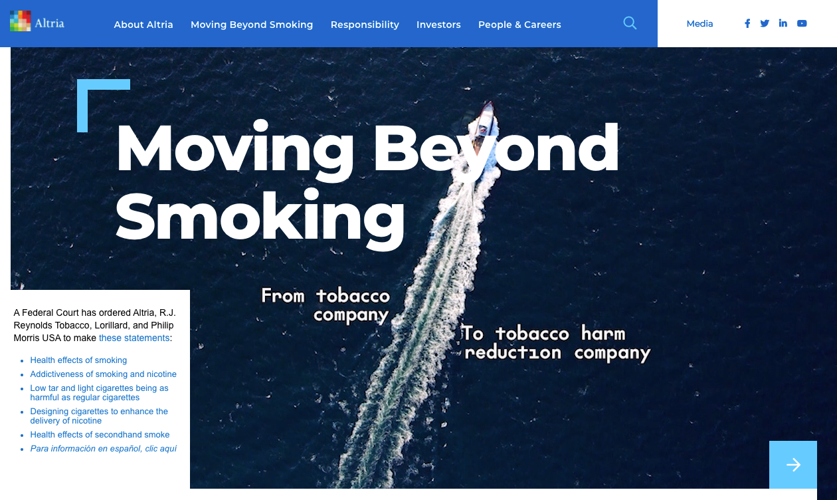Open 'Designing cigarettes to enhance' link
Viewport: 837px width, 500px height.
pos(99,416)
